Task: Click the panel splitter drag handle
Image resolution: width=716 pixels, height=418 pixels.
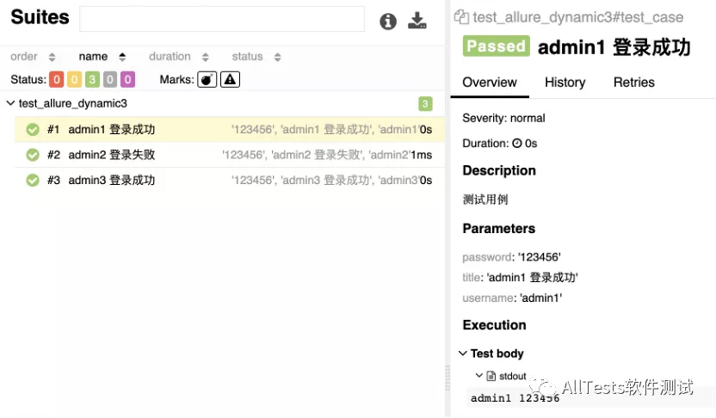Action: [447, 378]
